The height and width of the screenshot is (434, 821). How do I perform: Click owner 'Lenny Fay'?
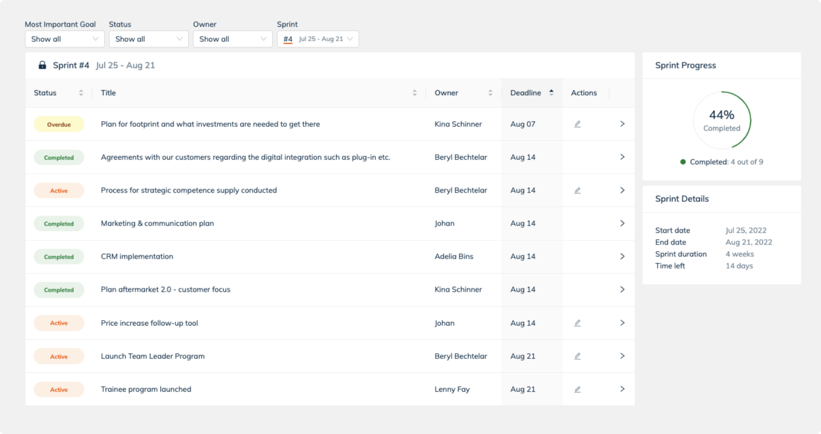(452, 389)
